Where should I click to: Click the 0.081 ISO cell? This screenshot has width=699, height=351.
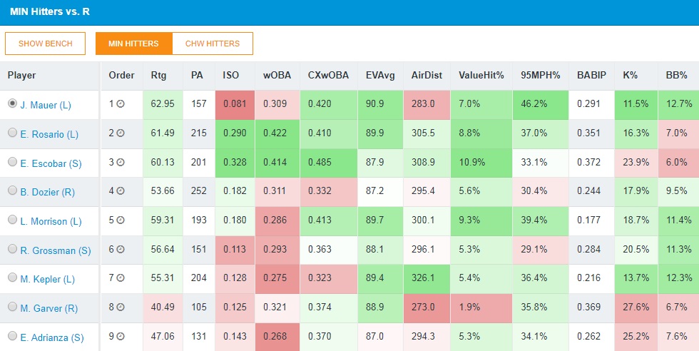(x=235, y=105)
